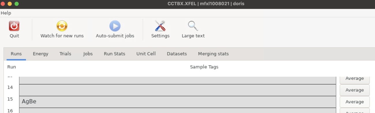Click Average button for run 14
Screen dimensions: 375x113
(355, 90)
